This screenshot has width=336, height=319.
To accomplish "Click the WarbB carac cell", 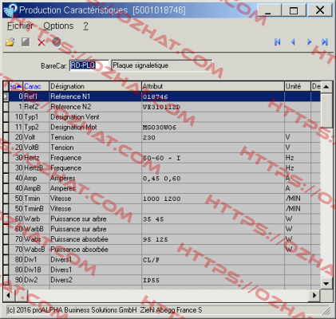I will pyautogui.click(x=36, y=229).
